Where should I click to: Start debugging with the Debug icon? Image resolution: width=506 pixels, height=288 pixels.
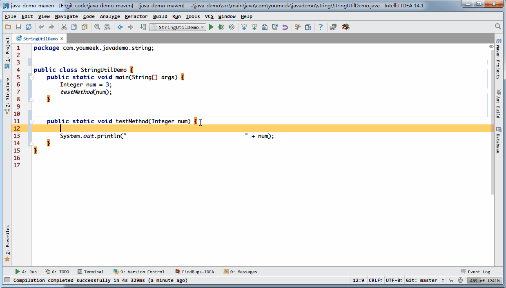[x=221, y=27]
